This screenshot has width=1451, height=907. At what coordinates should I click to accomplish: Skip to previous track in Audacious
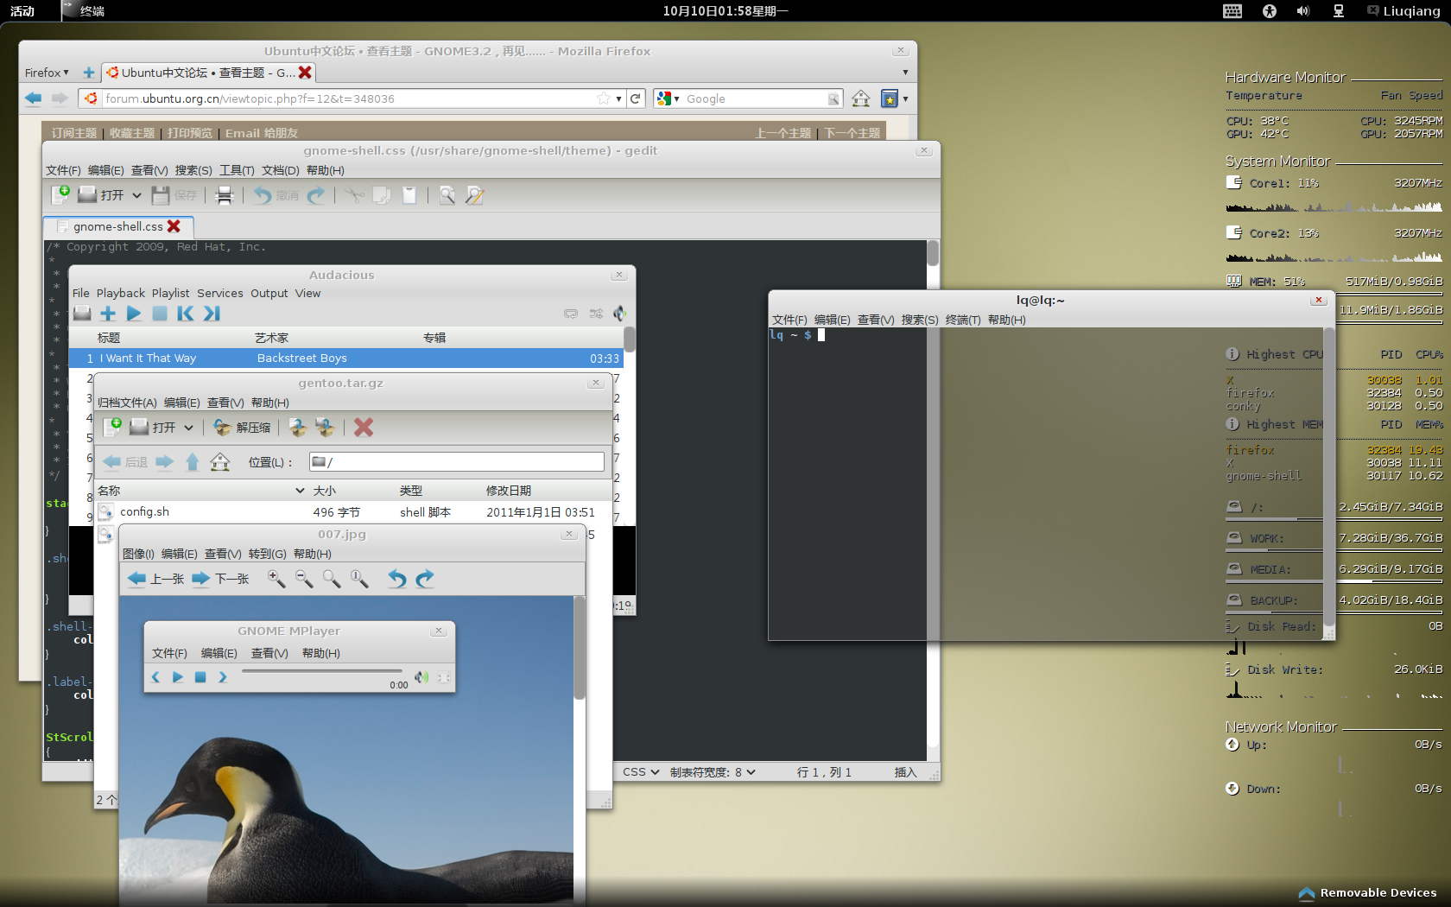(186, 314)
